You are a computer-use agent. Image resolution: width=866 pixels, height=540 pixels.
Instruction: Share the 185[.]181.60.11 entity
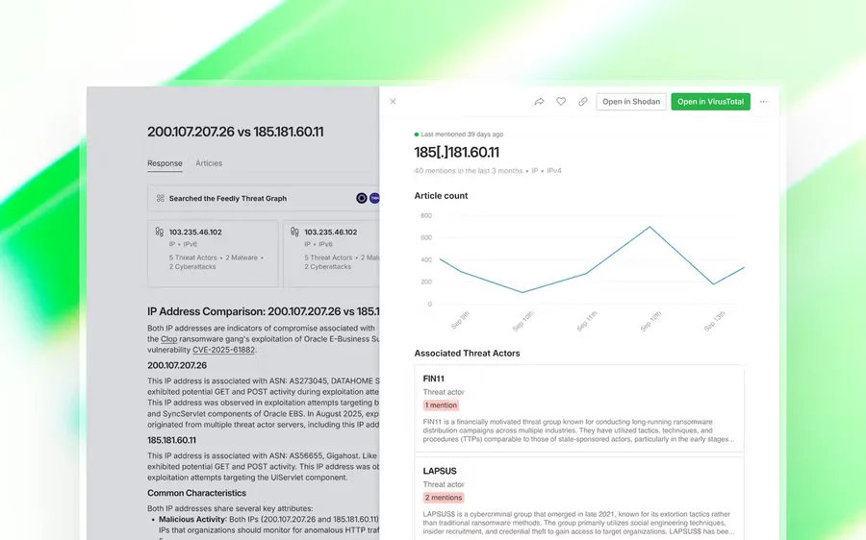click(539, 102)
